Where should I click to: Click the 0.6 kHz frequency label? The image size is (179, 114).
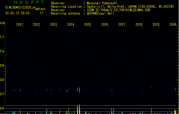[x=2, y=108]
